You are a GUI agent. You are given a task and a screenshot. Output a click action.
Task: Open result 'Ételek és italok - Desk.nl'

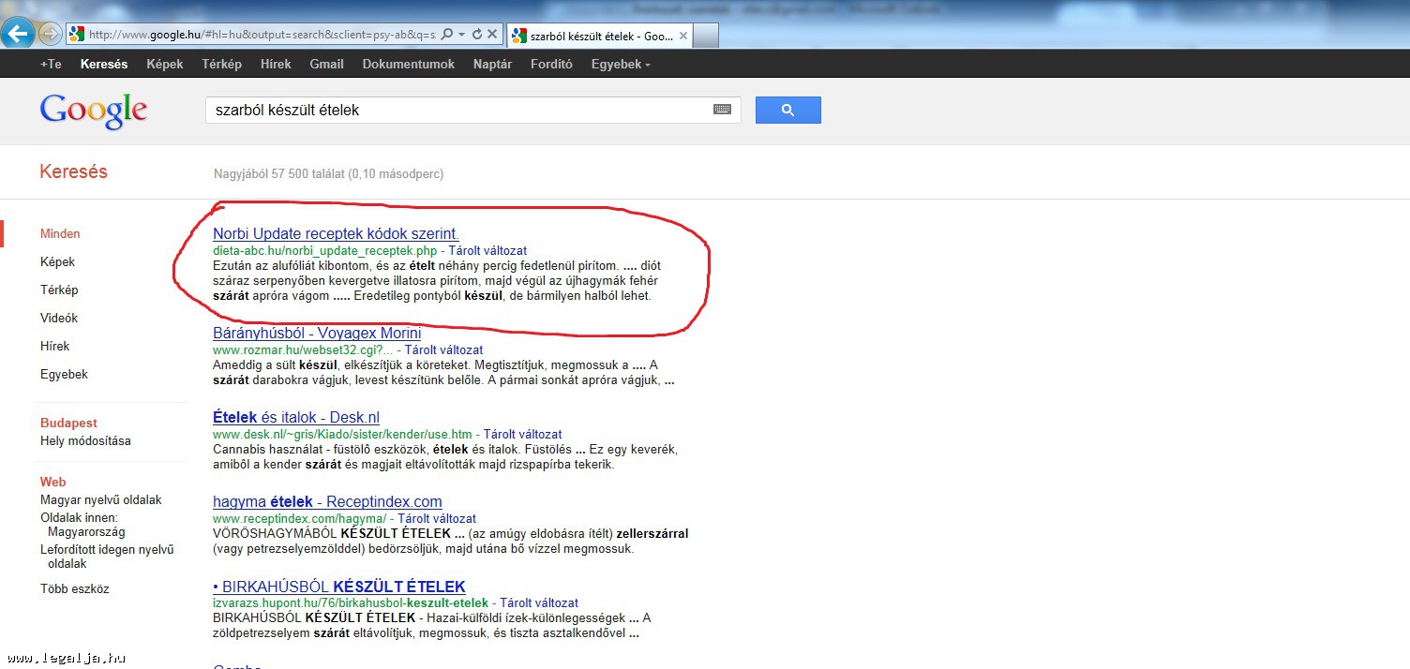(296, 417)
